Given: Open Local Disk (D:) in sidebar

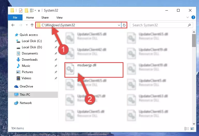Looking at the screenshot, I should pos(32,47).
